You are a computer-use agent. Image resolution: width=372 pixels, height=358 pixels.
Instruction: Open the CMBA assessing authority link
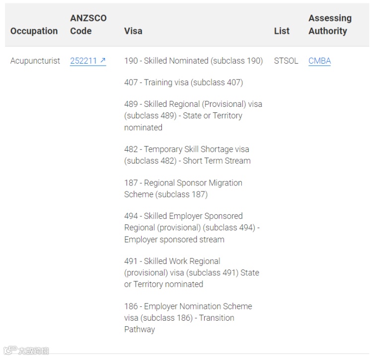pos(319,61)
